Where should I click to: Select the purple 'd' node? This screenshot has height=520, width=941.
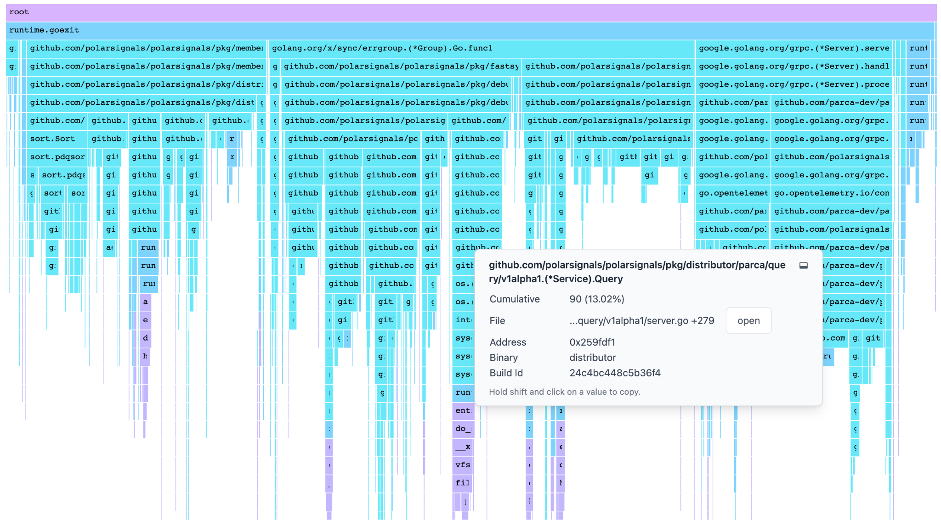[145, 338]
